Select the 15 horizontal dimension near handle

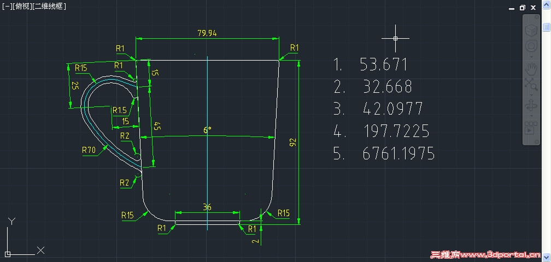(x=125, y=121)
